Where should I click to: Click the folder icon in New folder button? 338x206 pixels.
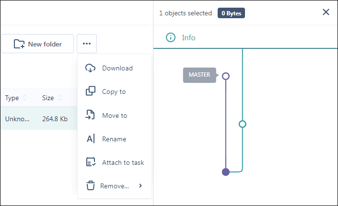click(19, 44)
